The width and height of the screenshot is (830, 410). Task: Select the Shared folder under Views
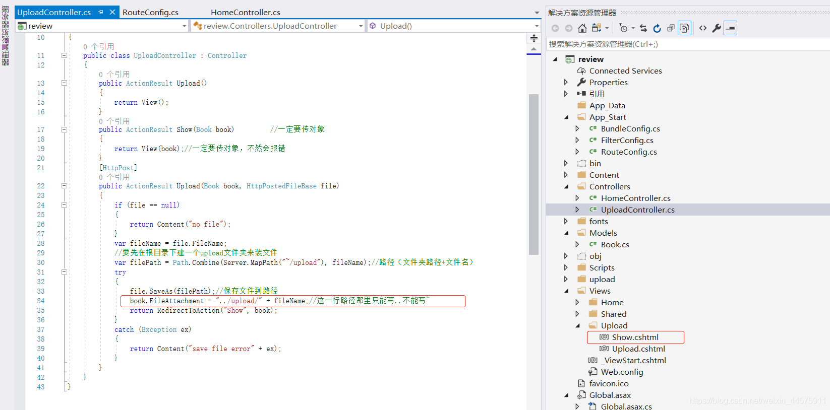[x=614, y=314]
